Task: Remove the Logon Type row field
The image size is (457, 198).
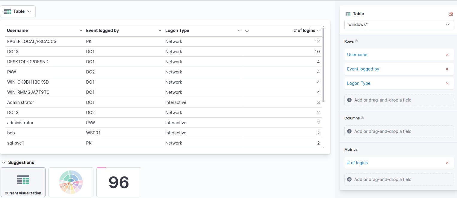Action: tap(447, 83)
